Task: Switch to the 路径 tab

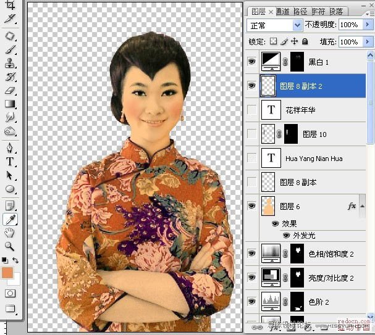Action: click(300, 11)
